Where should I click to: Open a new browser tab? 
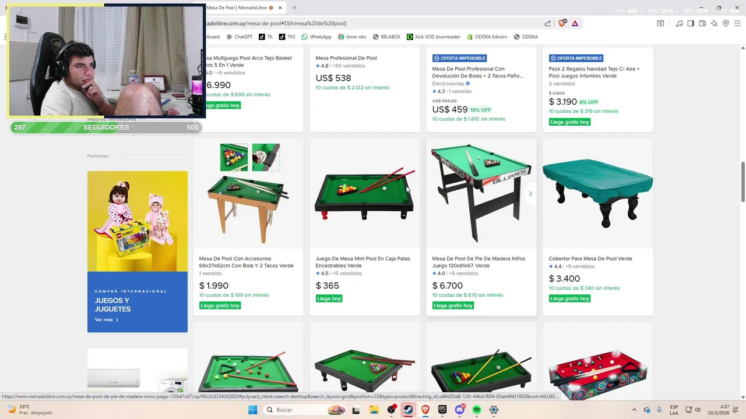[x=294, y=8]
